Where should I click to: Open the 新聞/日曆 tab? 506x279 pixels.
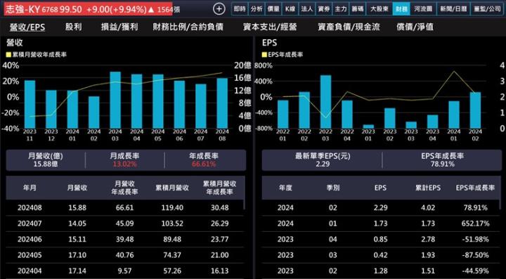(453, 9)
